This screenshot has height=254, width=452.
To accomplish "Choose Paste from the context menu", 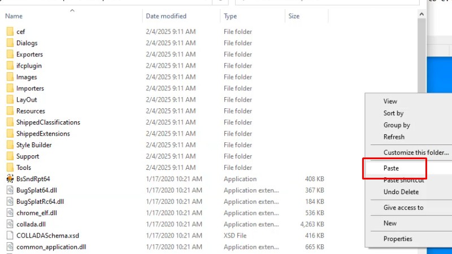I will click(391, 168).
